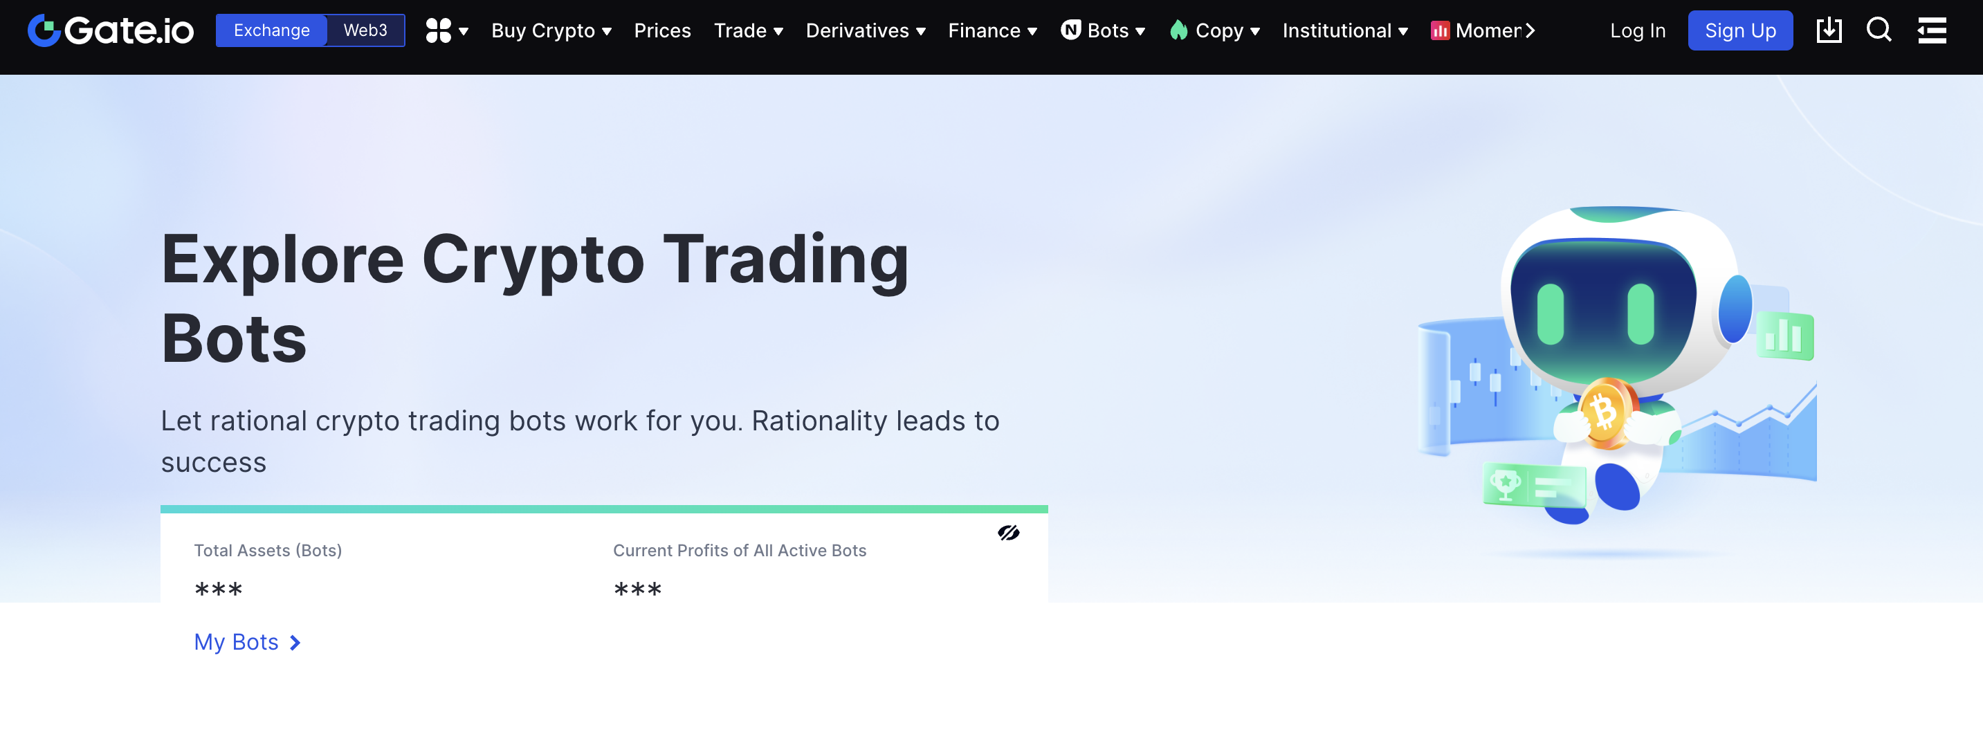Open the search magnifier icon
The width and height of the screenshot is (1983, 750).
click(x=1879, y=31)
